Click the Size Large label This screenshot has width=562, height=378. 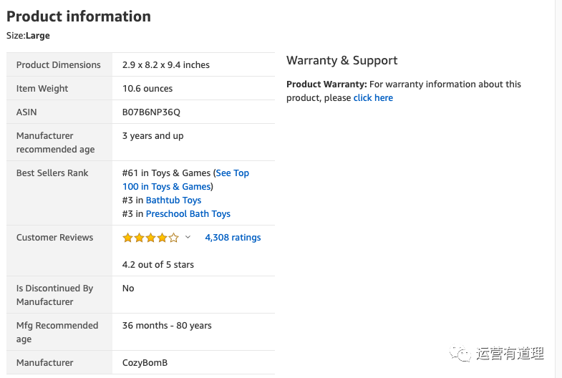point(28,36)
